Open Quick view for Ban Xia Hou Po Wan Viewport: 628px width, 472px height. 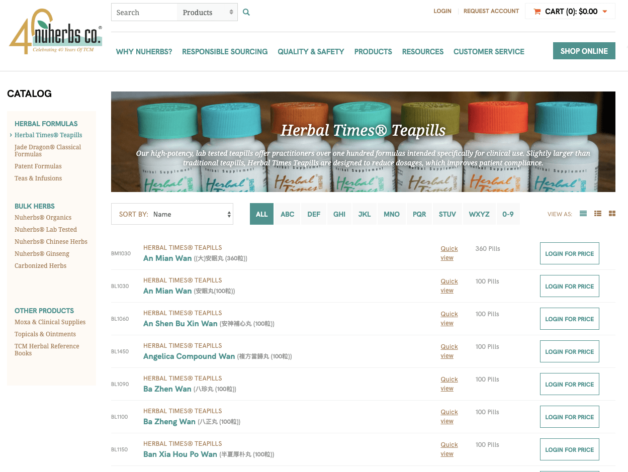[449, 449]
